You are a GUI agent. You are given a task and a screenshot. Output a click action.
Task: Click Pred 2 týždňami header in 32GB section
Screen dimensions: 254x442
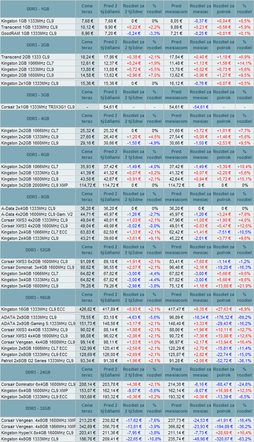tap(110, 408)
